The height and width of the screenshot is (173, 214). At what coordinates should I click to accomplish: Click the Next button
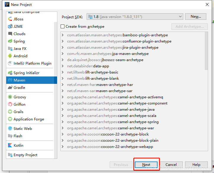(x=146, y=165)
